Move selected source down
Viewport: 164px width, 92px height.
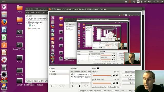click(88, 86)
